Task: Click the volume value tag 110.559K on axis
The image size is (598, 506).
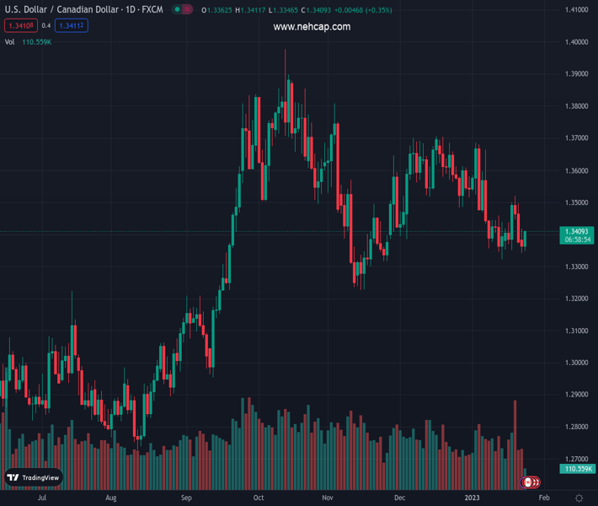Action: (577, 469)
